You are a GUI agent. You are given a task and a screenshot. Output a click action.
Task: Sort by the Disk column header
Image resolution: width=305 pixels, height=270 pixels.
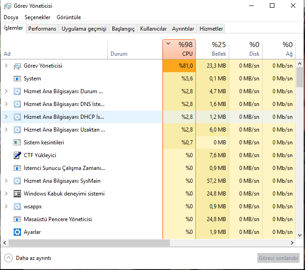pyautogui.click(x=246, y=49)
